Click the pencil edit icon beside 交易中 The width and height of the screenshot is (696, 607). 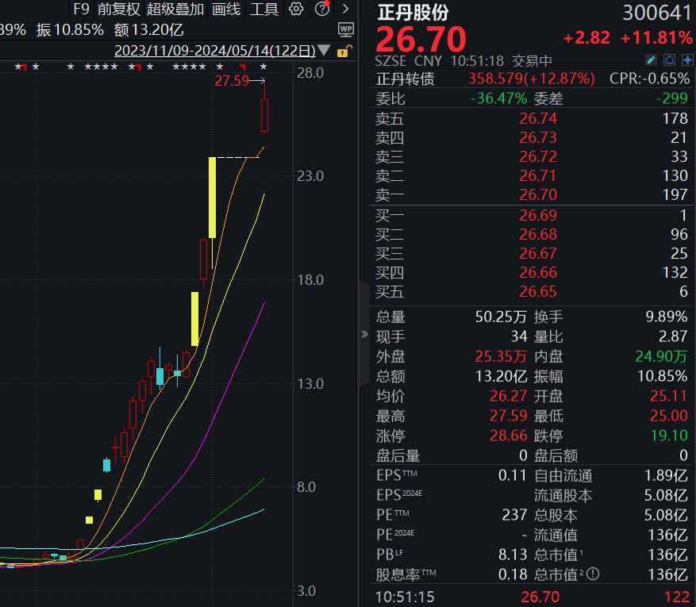coord(651,60)
